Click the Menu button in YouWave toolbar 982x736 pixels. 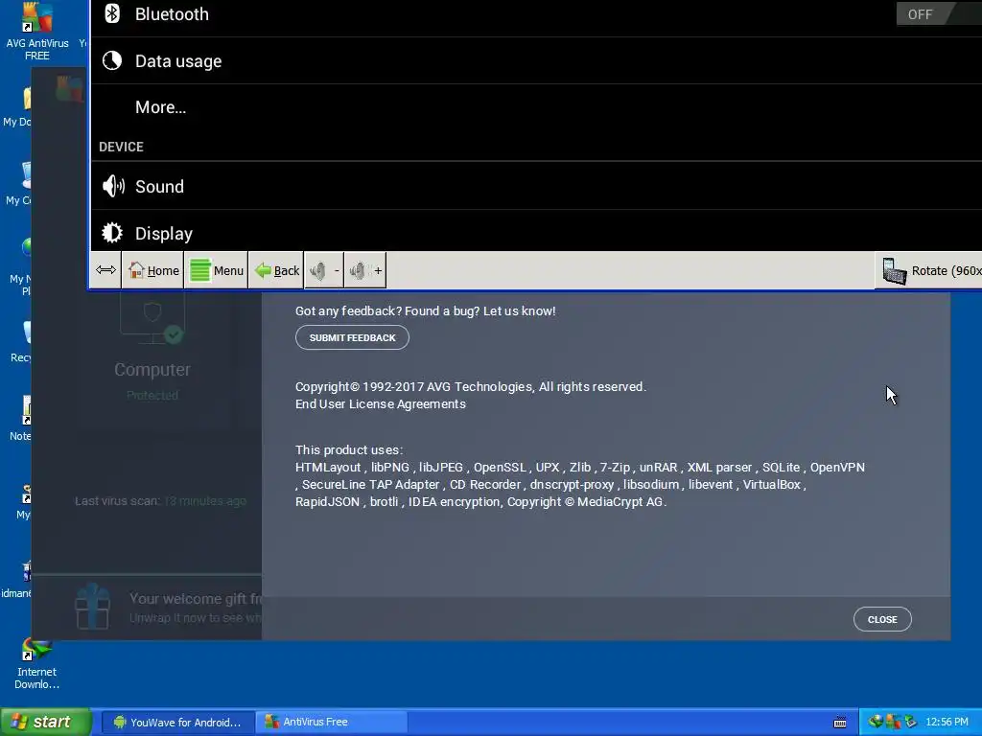coord(217,270)
